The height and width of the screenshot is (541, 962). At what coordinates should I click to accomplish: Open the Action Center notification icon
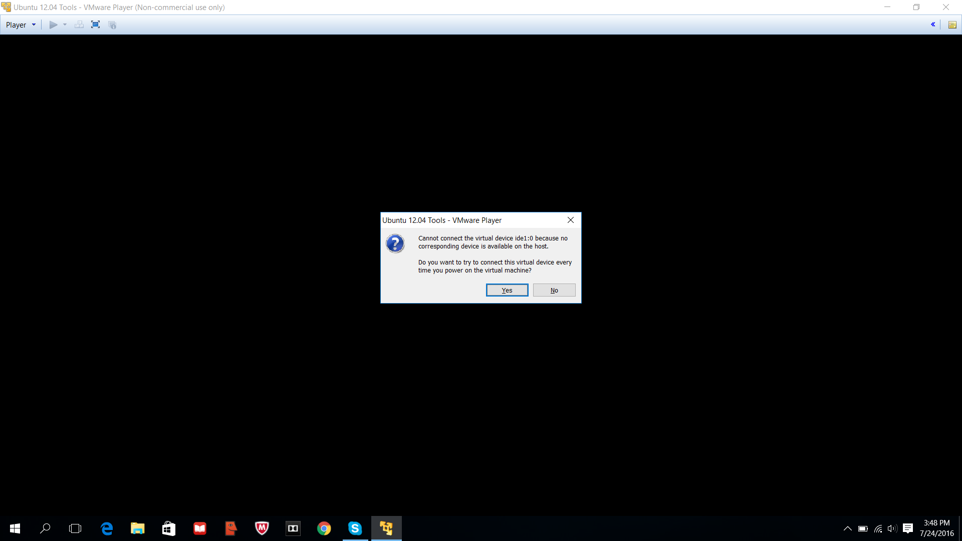click(908, 528)
